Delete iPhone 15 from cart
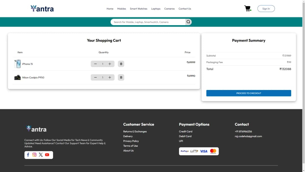This screenshot has width=305, height=172. 121,64
